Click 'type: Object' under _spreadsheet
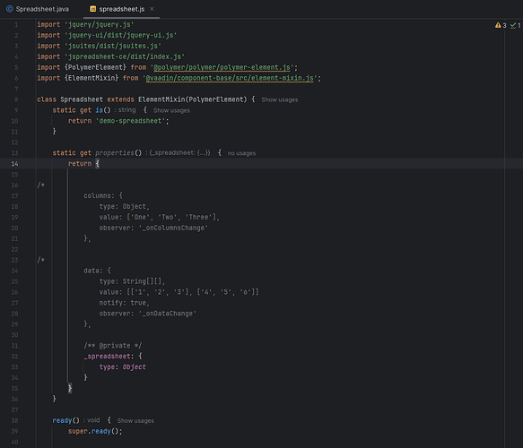Image resolution: width=523 pixels, height=448 pixels. 122,367
